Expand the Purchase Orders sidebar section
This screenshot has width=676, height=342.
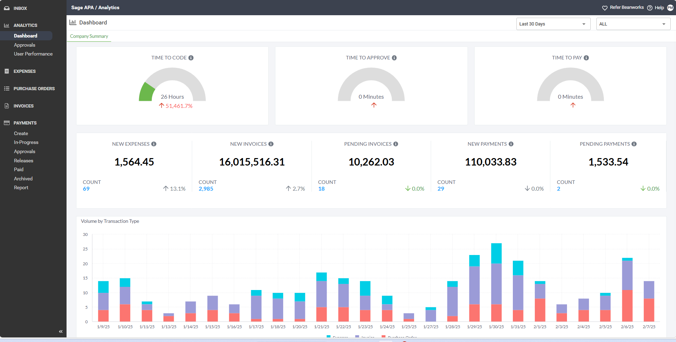point(34,89)
